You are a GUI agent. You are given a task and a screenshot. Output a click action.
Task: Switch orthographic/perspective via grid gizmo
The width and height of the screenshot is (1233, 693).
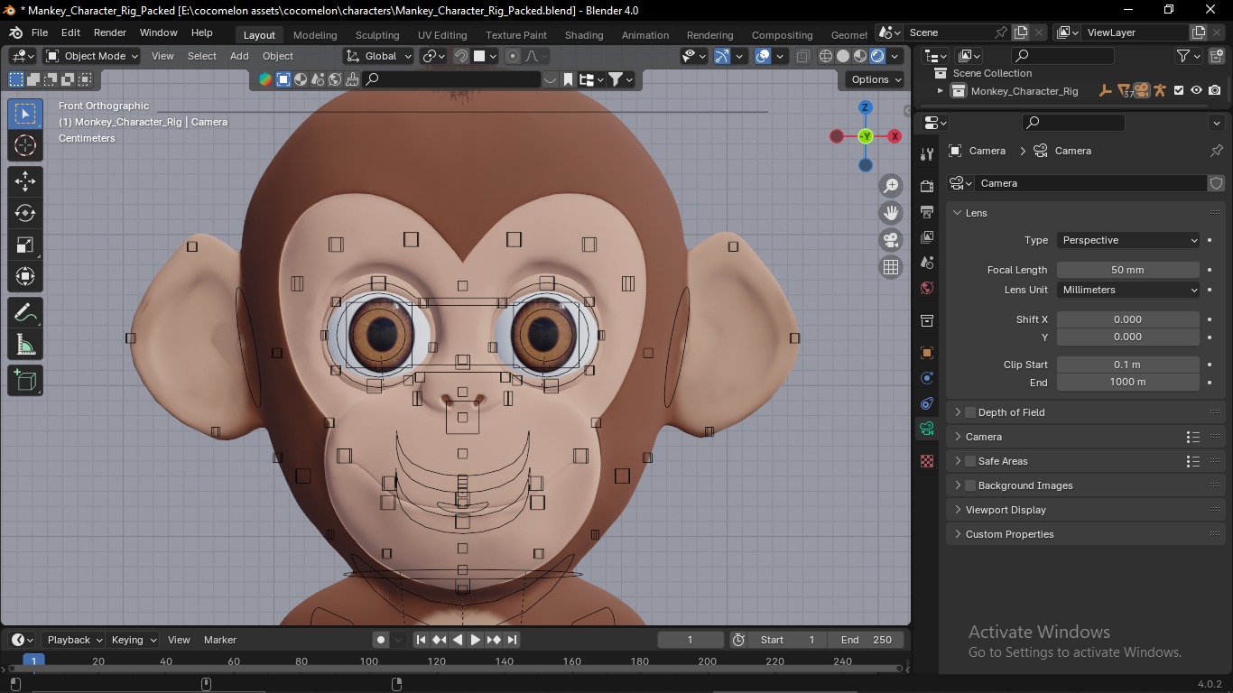click(891, 267)
